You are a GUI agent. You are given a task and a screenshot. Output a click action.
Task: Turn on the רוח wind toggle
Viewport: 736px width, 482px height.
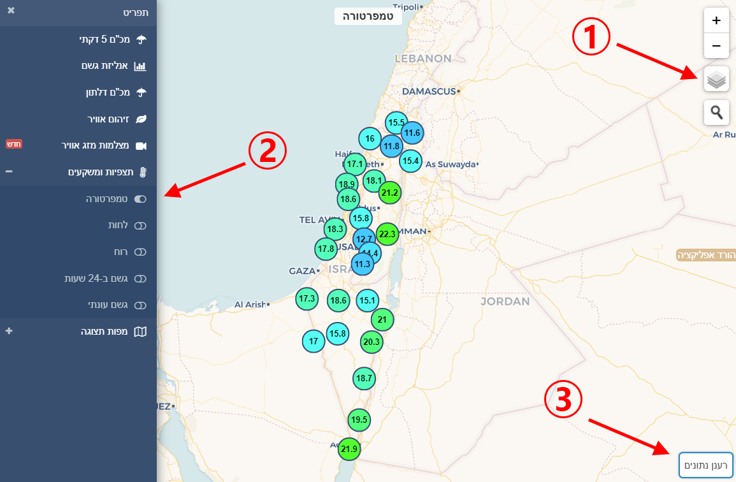click(x=140, y=252)
